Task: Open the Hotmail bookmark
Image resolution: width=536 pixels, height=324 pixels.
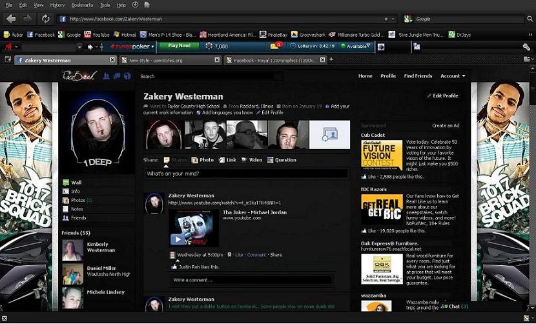Action: coord(125,34)
